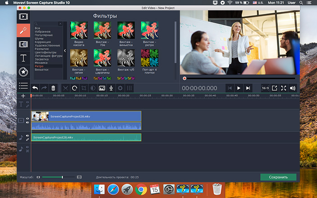Skip to next frame in player
317x198 pixels.
(x=248, y=88)
